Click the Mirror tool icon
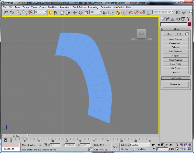This screenshot has width=194, height=153. pos(178,12)
